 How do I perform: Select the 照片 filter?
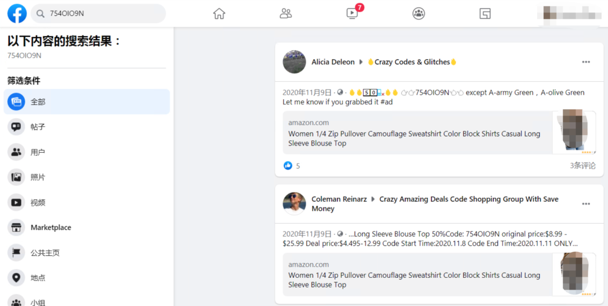87,178
